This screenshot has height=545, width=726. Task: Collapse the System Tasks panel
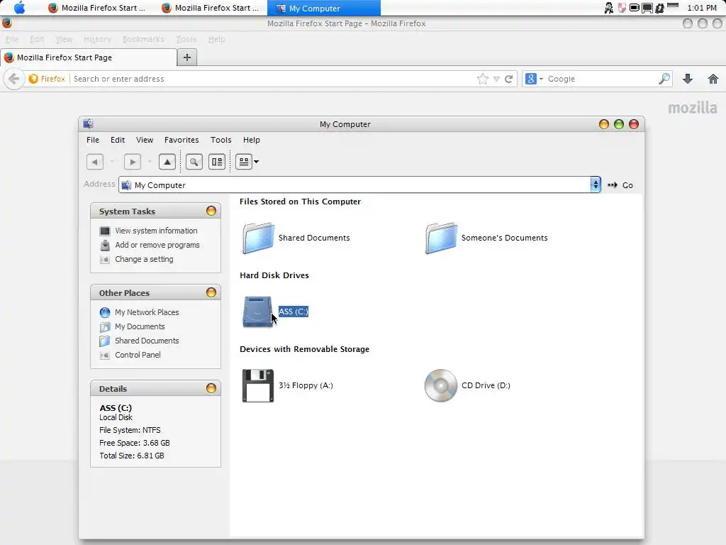[211, 211]
